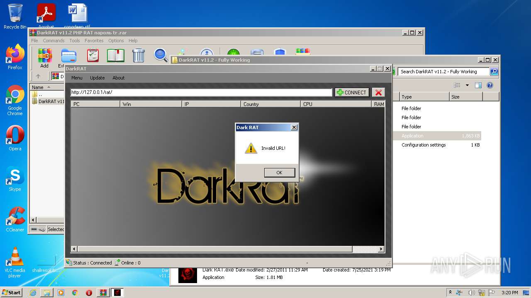The width and height of the screenshot is (531, 298).
Task: Click the WinRAR Add toolbar icon
Action: pos(44,58)
